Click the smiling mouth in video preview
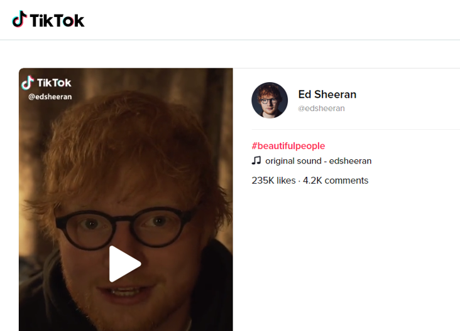The width and height of the screenshot is (460, 331). [x=127, y=293]
